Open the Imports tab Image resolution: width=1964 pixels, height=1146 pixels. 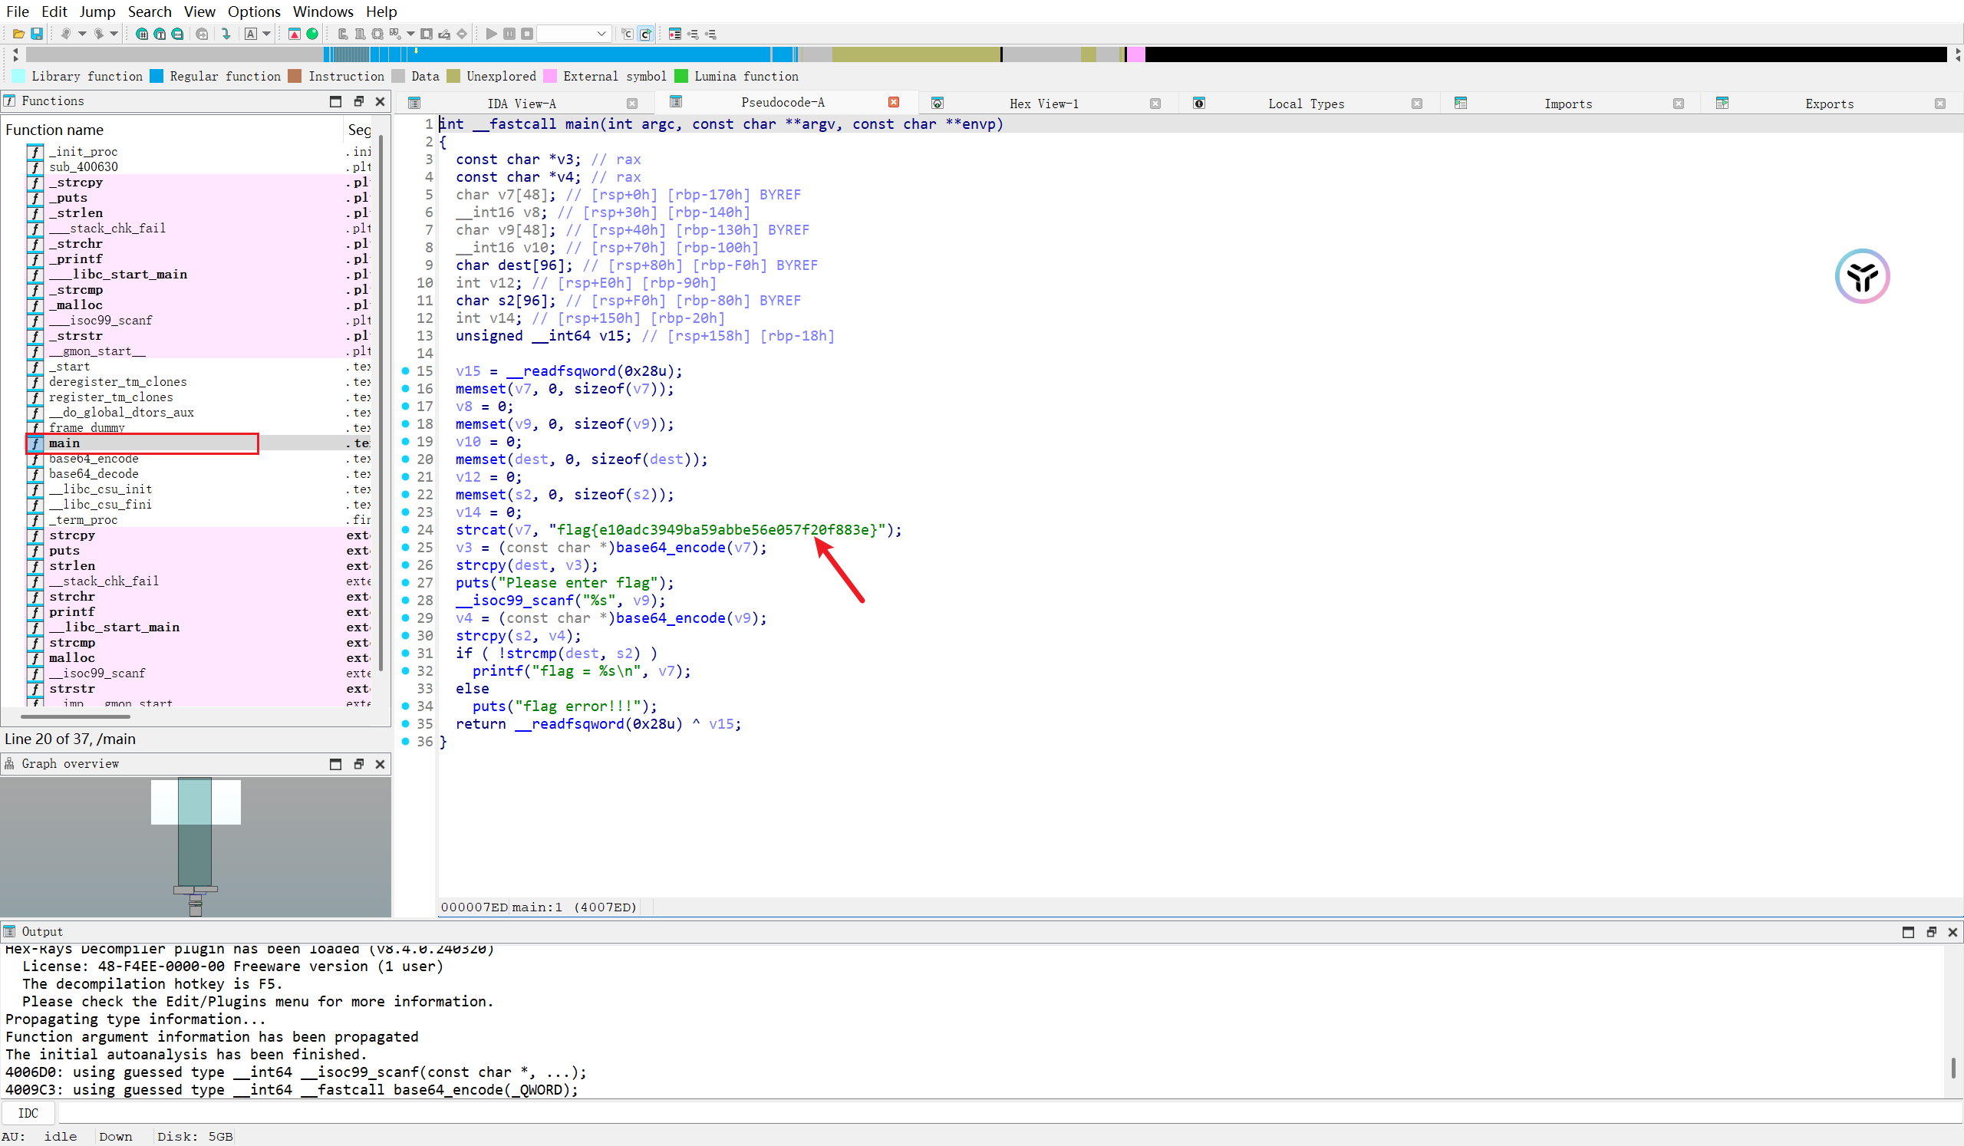(x=1567, y=104)
